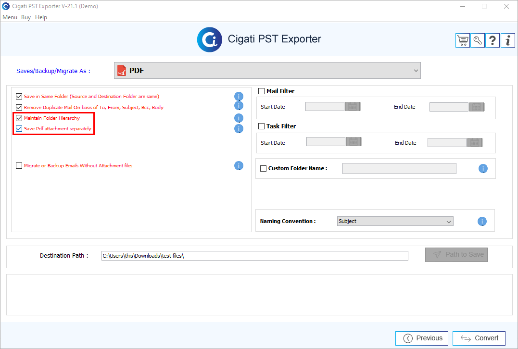Uncheck Remove Duplicate Mail option
This screenshot has width=518, height=349.
(x=19, y=107)
